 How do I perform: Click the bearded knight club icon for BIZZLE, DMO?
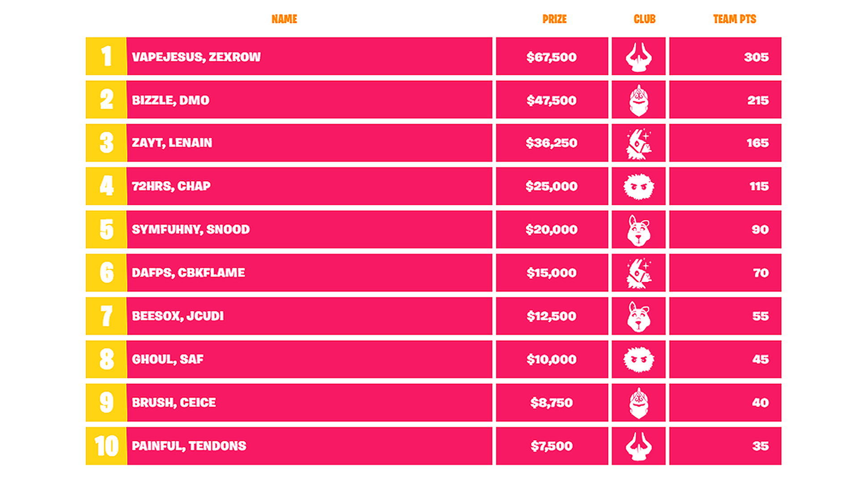click(x=638, y=100)
